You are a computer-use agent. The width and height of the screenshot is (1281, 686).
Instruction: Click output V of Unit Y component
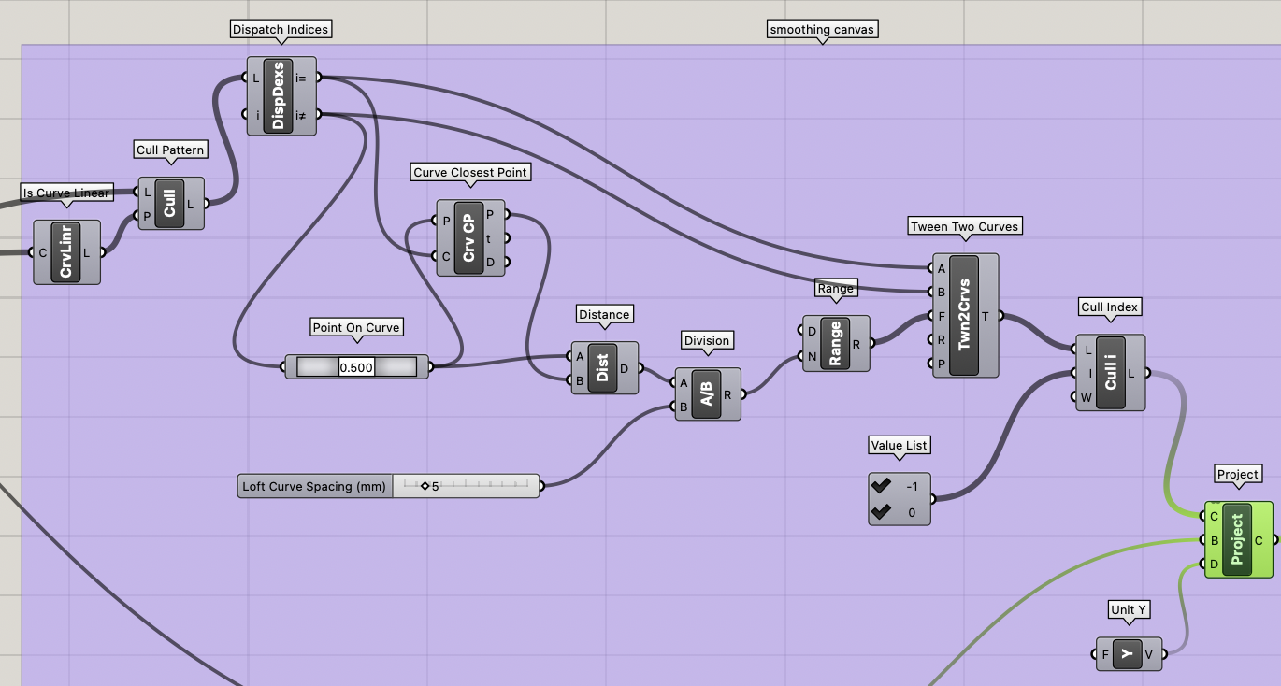click(1150, 654)
